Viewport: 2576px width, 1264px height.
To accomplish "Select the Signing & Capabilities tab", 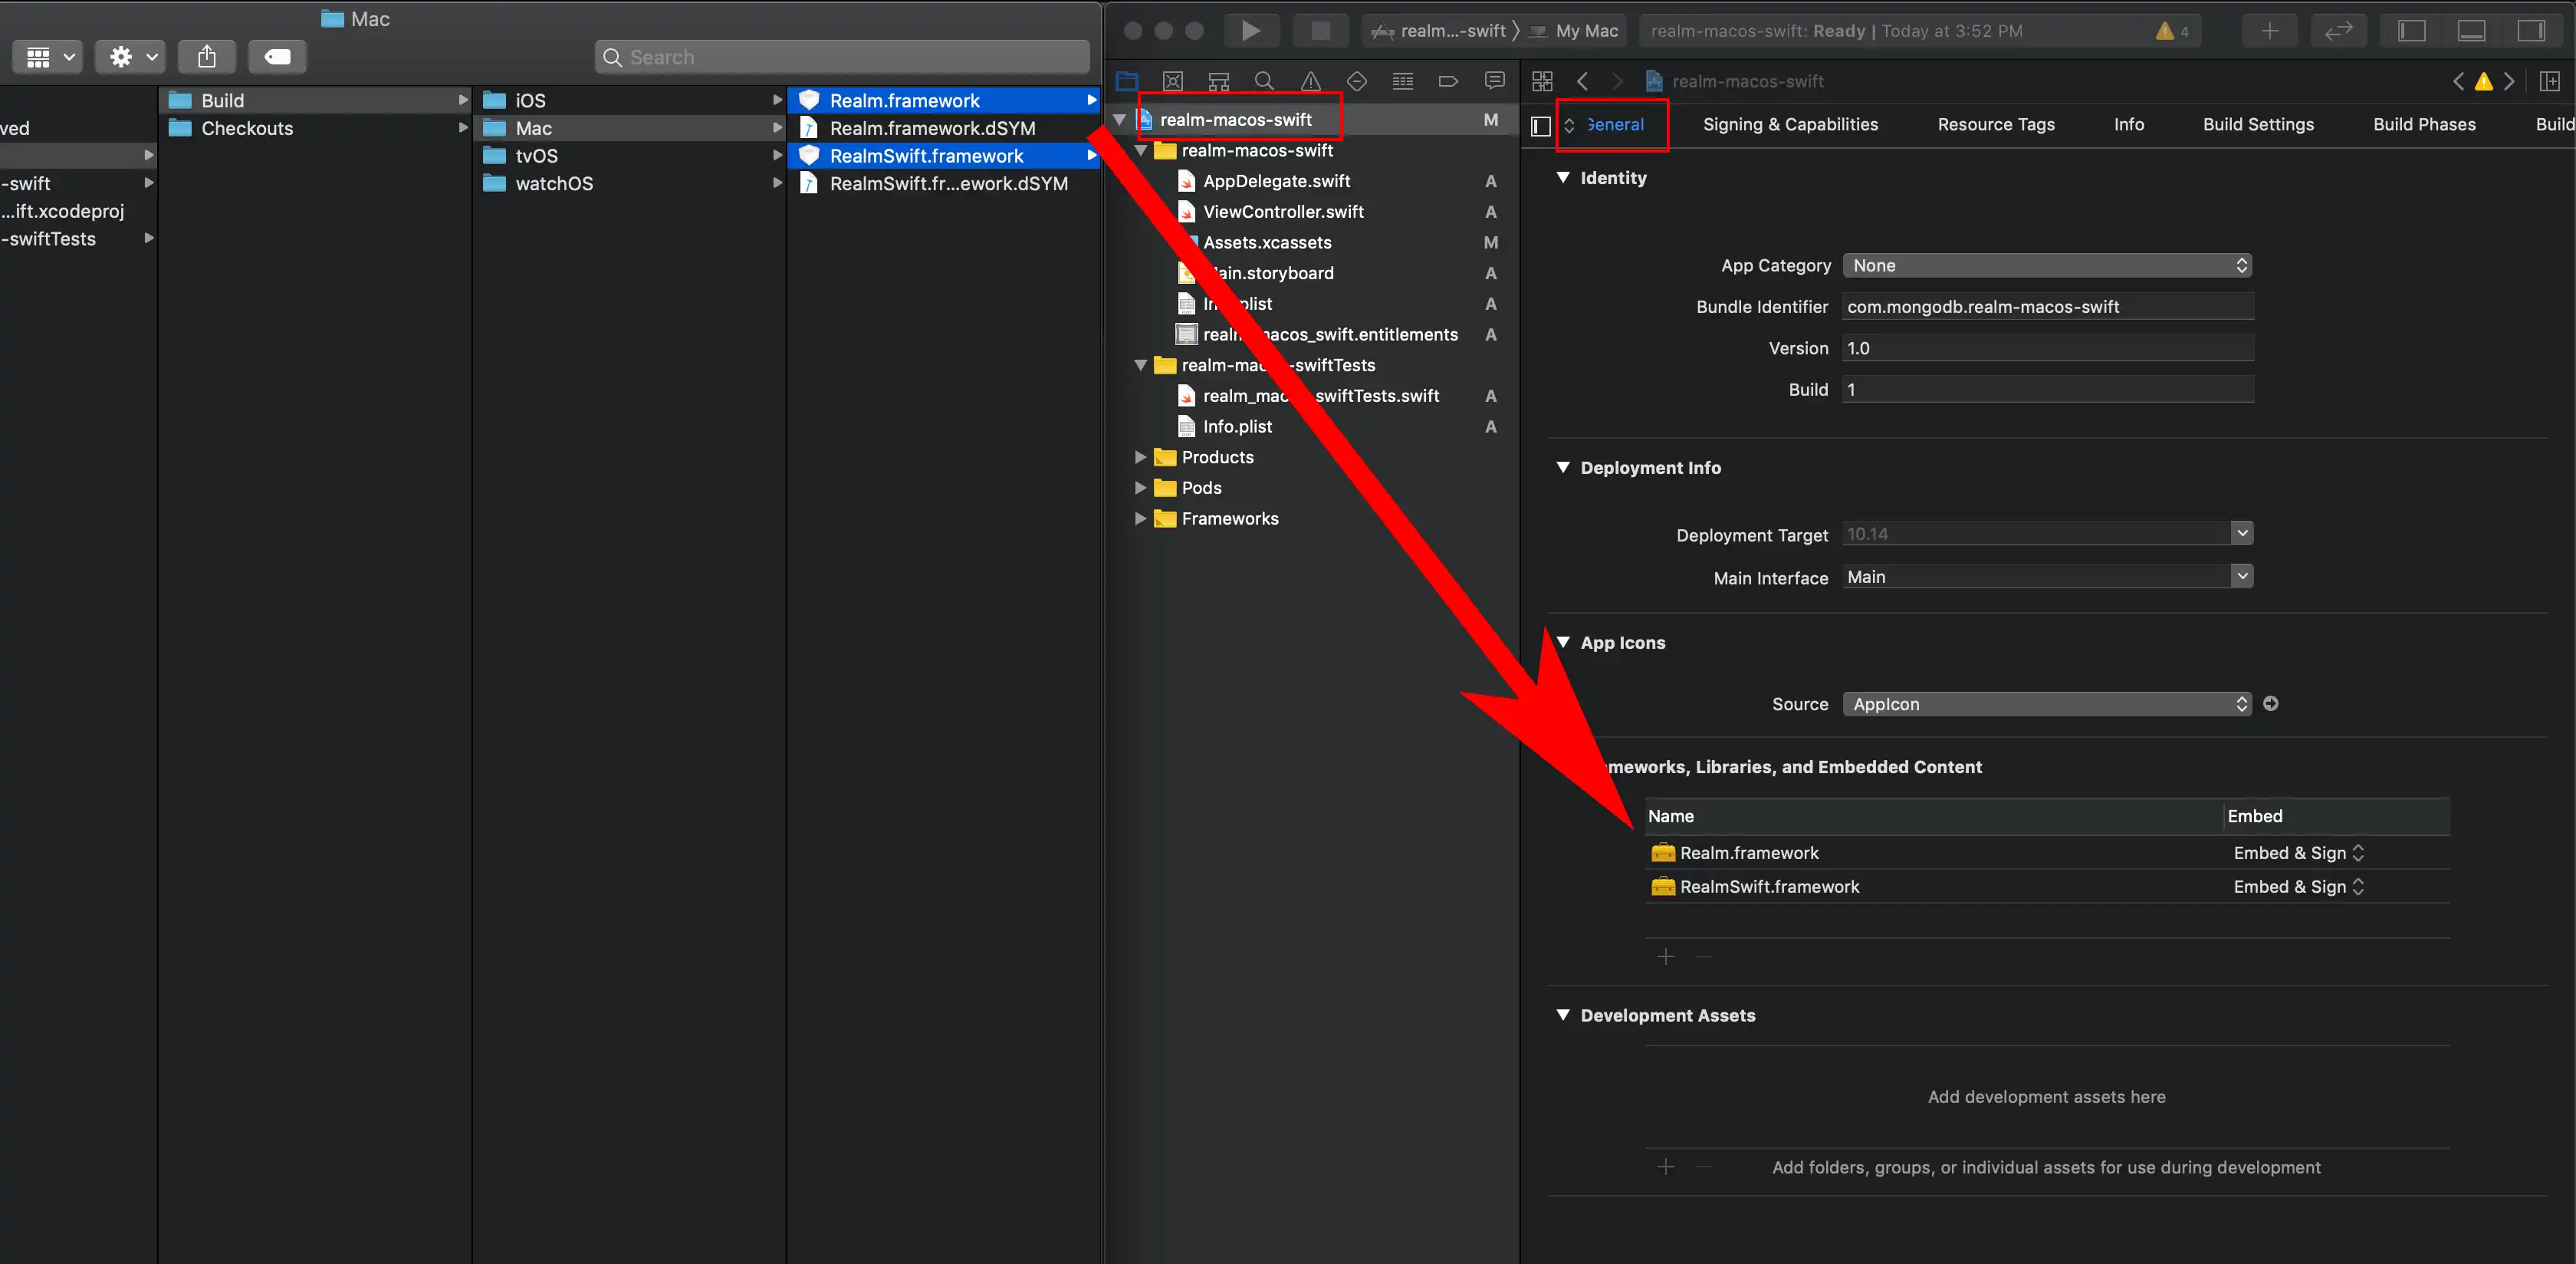I will (x=1791, y=123).
